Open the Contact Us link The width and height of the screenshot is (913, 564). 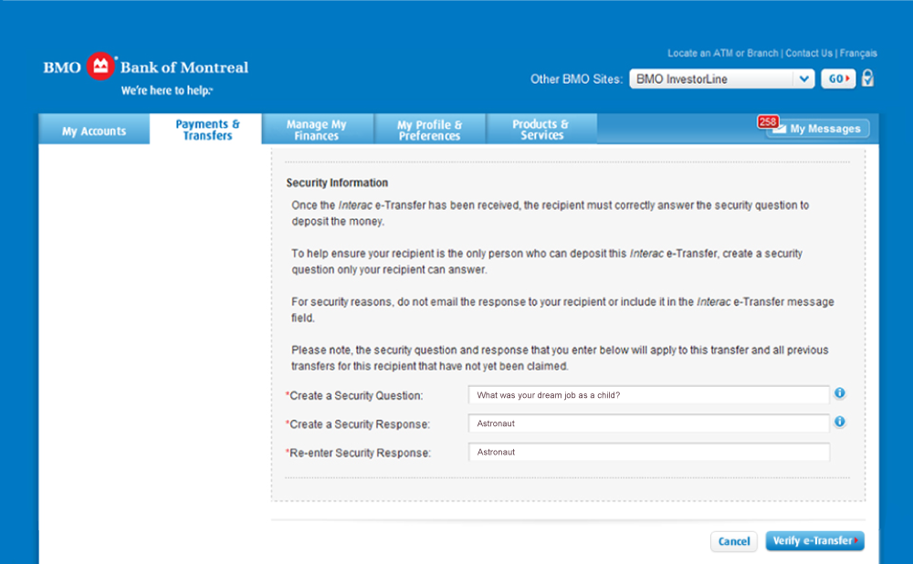tap(809, 53)
